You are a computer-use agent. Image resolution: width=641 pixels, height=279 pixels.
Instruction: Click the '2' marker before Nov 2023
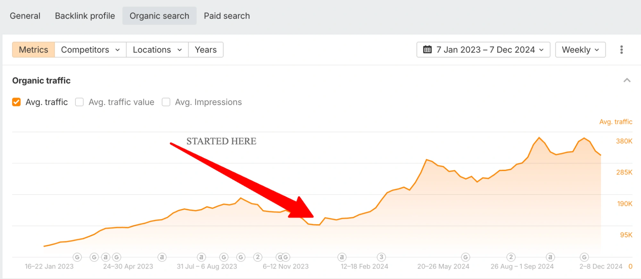click(257, 257)
